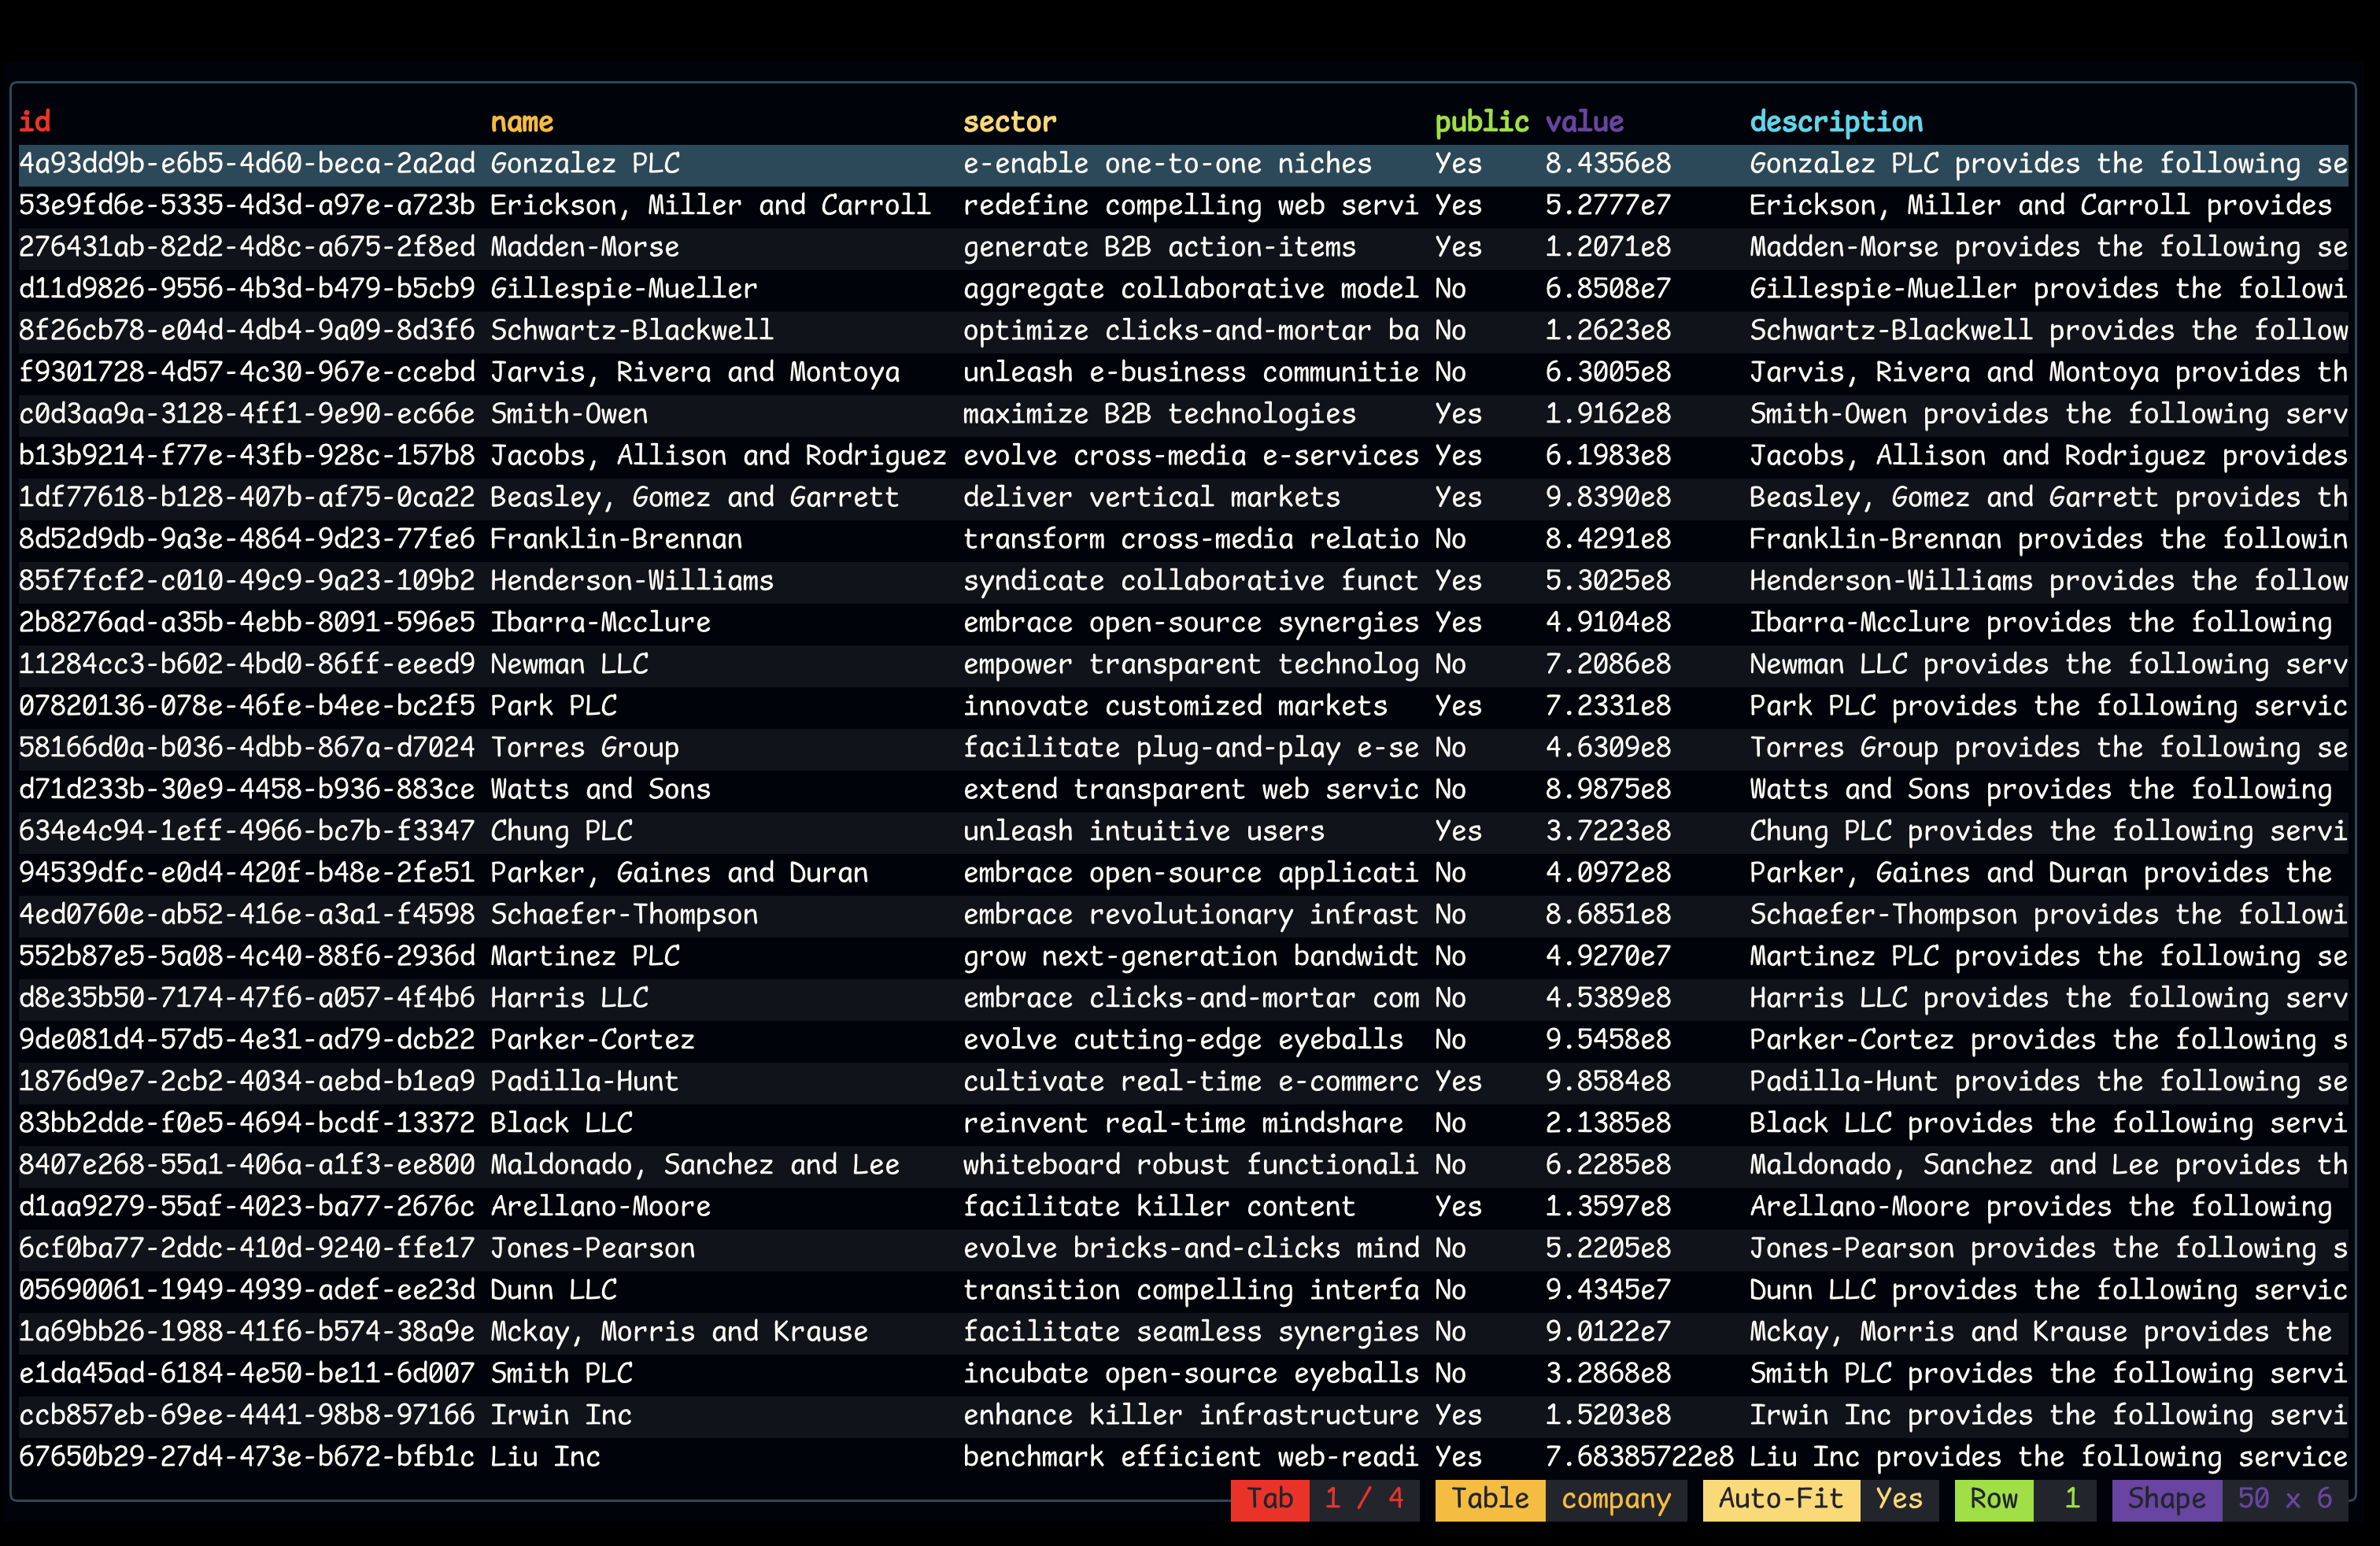Select the Padilla-Hunt row
This screenshot has height=1546, width=2380.
point(584,1081)
